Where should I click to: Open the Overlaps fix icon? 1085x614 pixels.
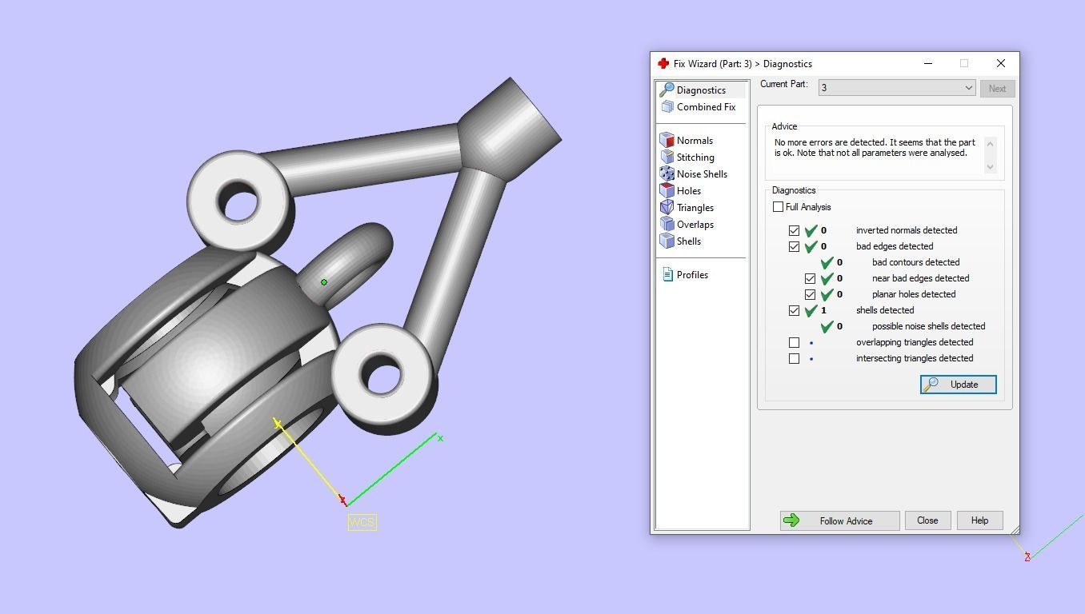667,225
